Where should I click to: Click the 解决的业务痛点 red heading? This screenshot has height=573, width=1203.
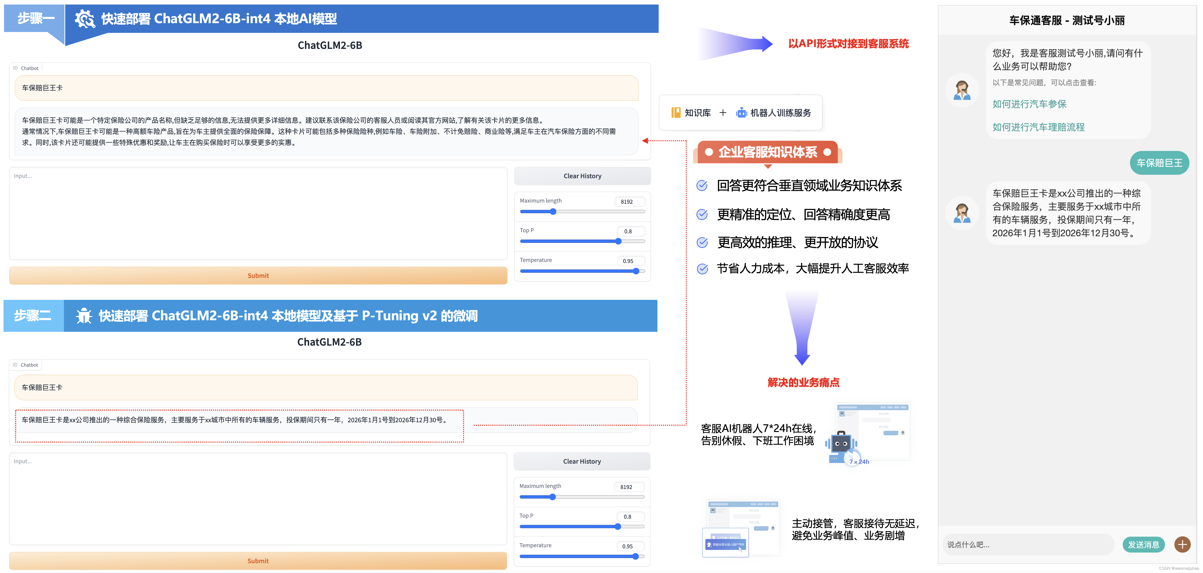click(803, 382)
